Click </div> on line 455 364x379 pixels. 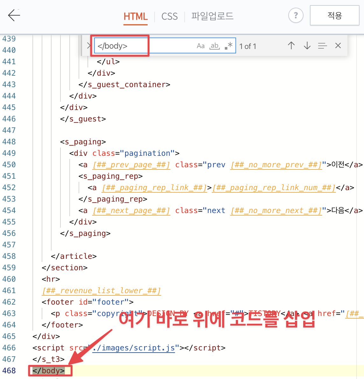pyautogui.click(x=83, y=222)
